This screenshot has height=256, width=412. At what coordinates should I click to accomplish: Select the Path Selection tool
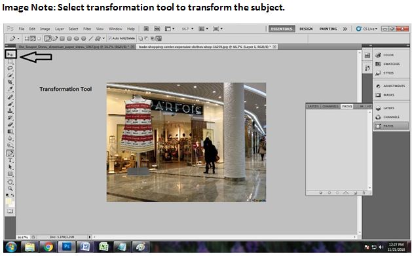[10, 167]
